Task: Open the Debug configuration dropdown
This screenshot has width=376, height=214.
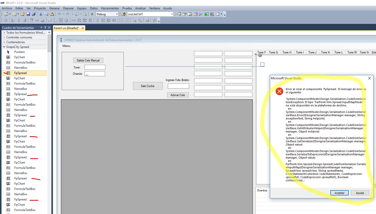Action: (117, 14)
